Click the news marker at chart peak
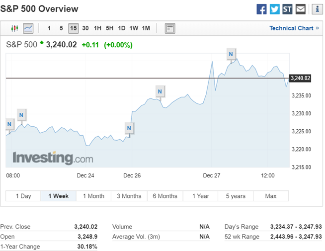 [231, 53]
